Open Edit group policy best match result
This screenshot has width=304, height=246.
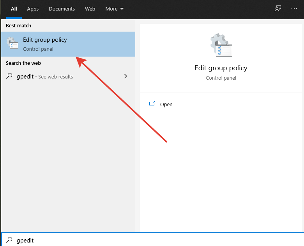click(68, 44)
